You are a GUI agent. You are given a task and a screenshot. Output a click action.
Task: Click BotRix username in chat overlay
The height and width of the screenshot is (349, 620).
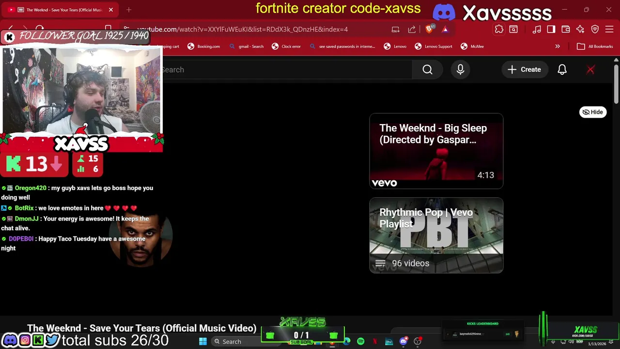[x=24, y=208]
